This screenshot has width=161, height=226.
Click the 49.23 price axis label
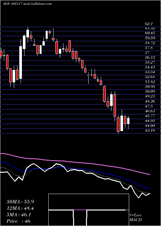tap(150, 97)
